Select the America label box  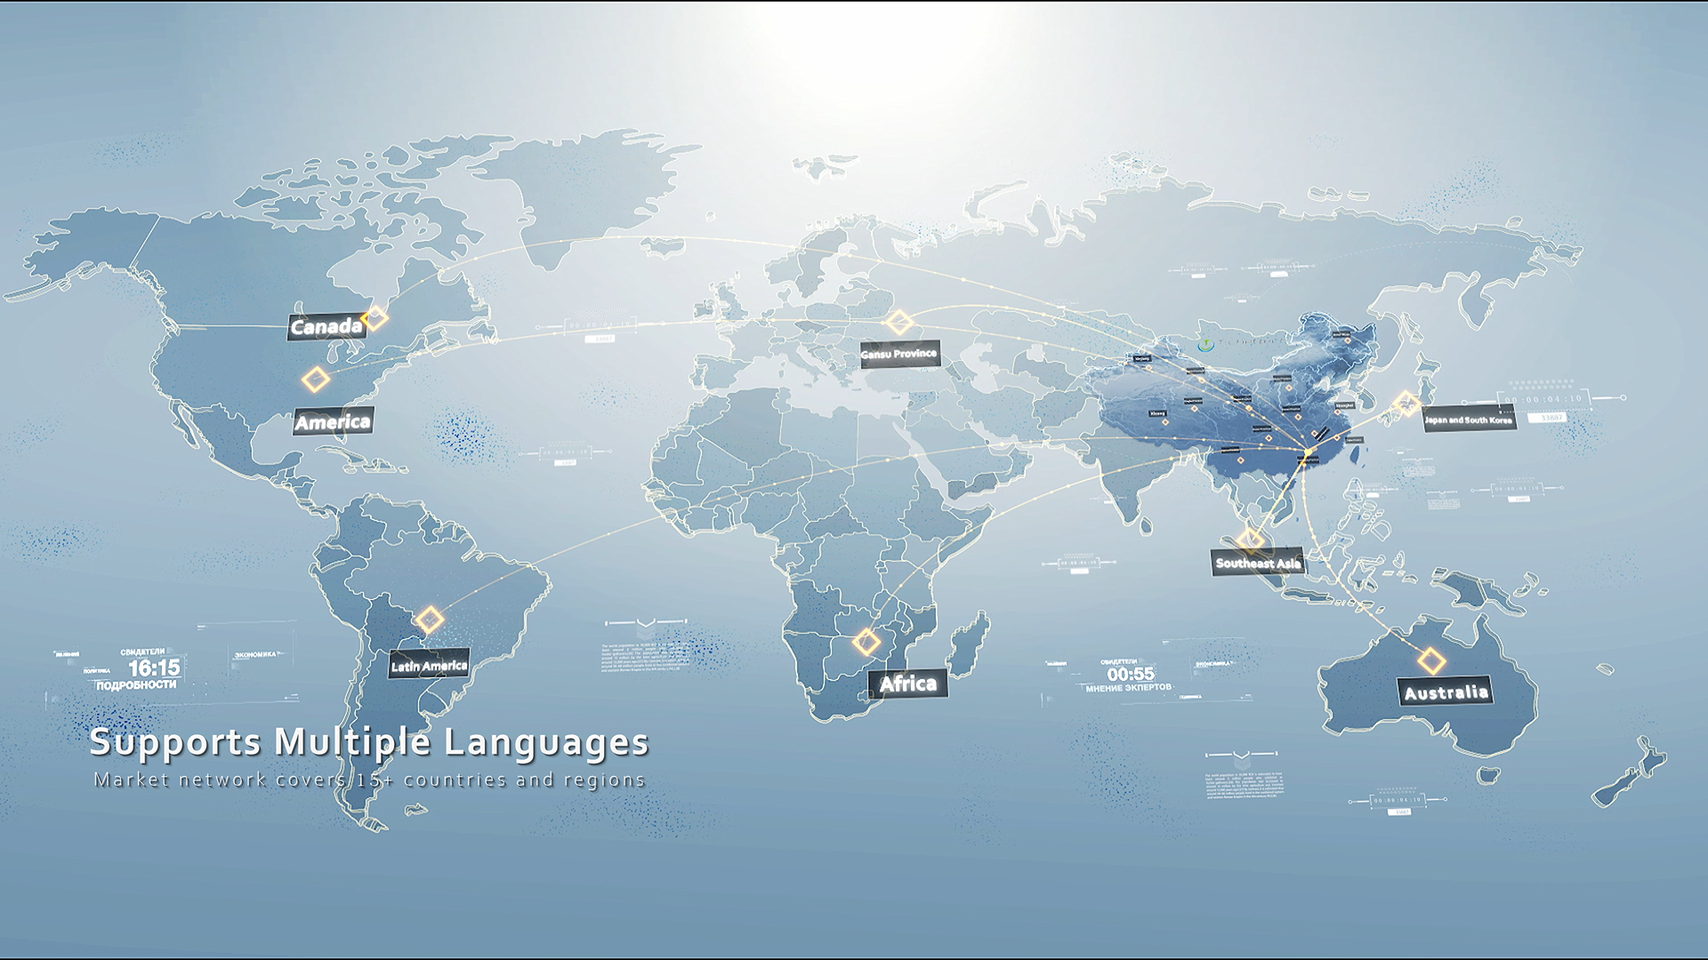(x=333, y=421)
